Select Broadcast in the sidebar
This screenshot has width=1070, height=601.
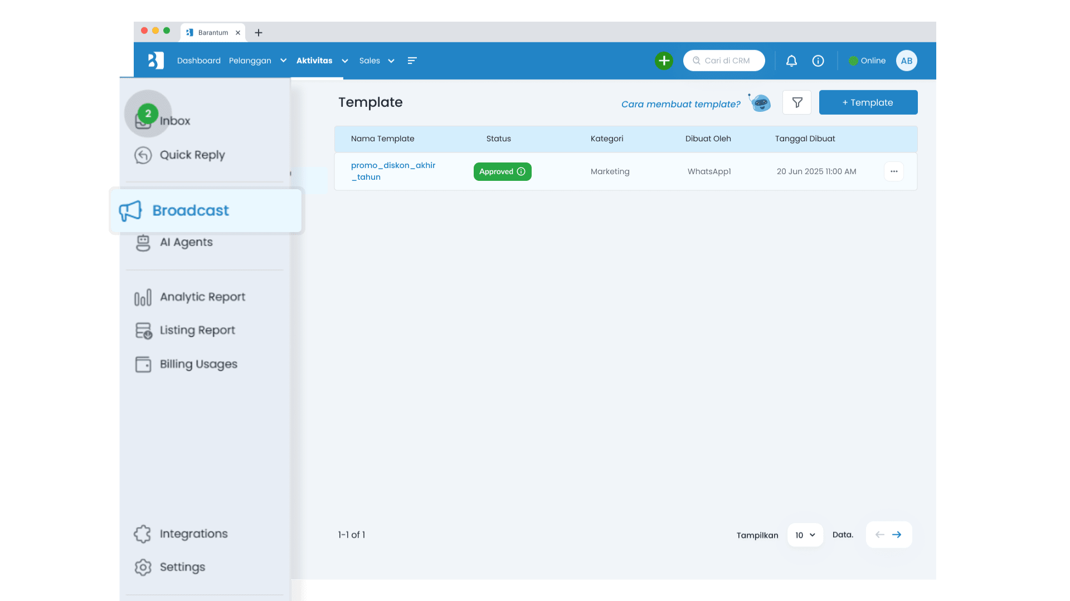(x=190, y=210)
